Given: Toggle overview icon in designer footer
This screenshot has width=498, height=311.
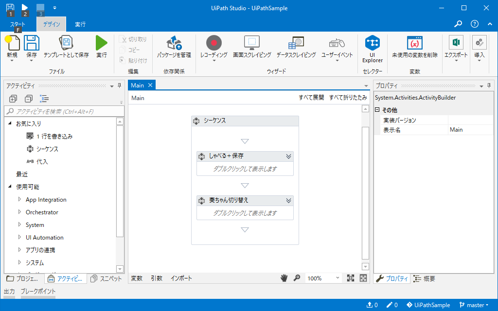Looking at the screenshot, I should (363, 278).
